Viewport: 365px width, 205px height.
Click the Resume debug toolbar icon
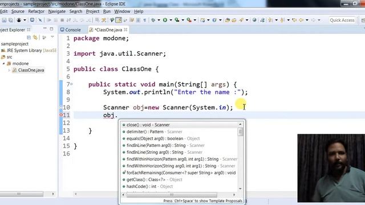49,20
